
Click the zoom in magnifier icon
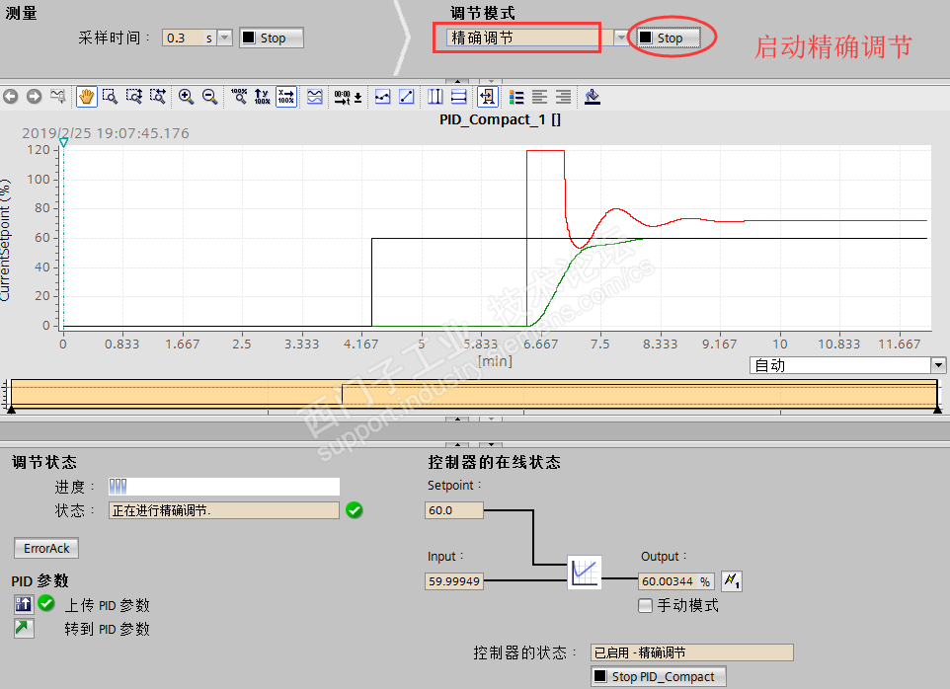(x=186, y=97)
